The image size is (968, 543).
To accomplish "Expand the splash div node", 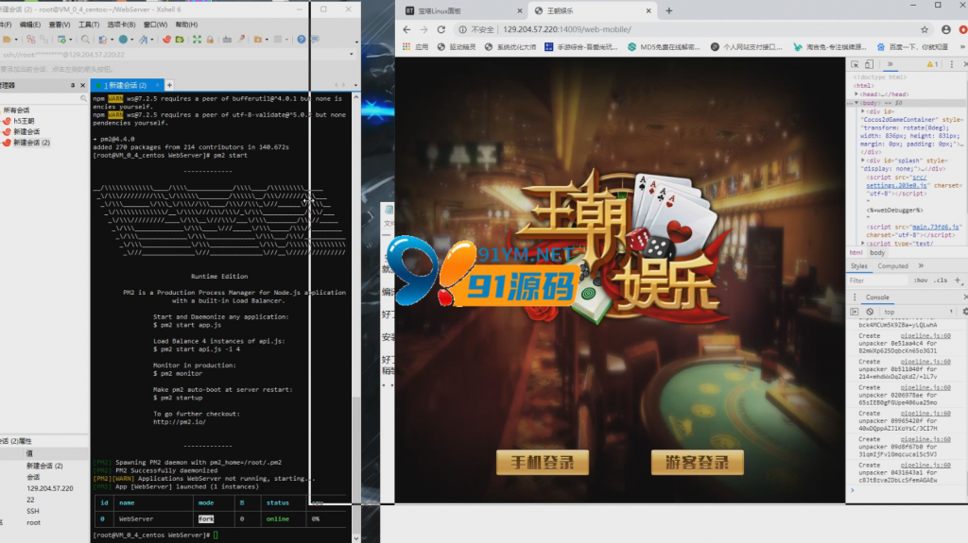I will coord(862,161).
